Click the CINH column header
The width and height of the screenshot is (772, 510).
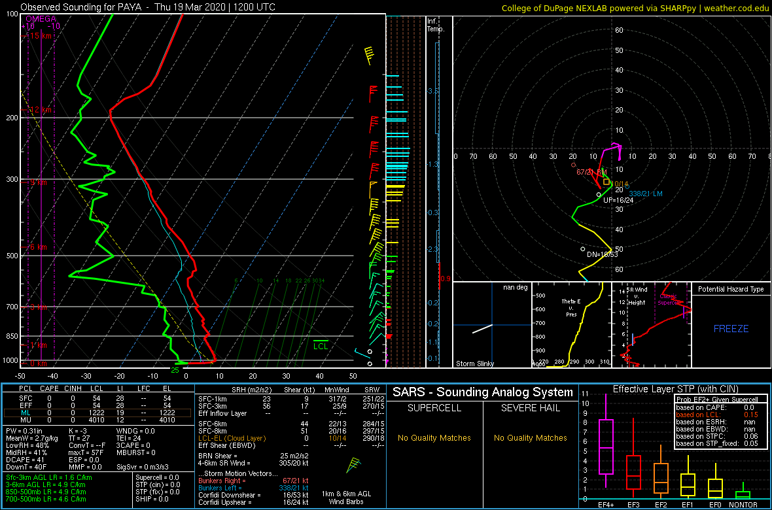tap(73, 389)
